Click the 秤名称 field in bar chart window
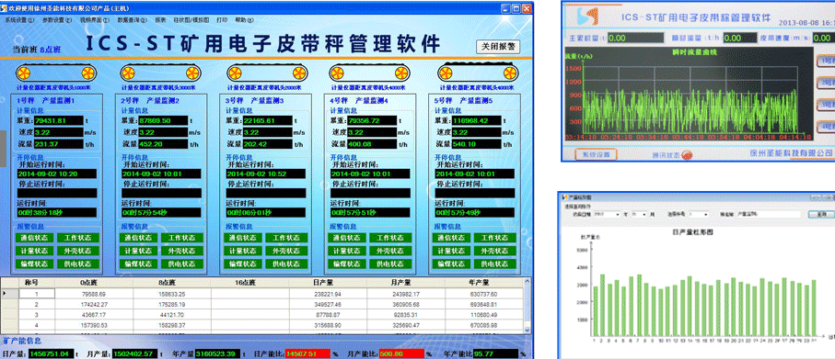This screenshot has height=359, width=835. pyautogui.click(x=769, y=214)
